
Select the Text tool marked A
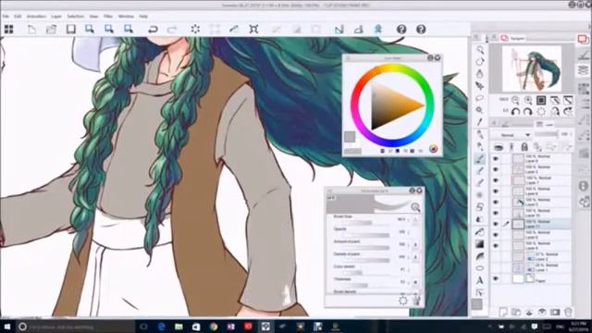tap(480, 280)
